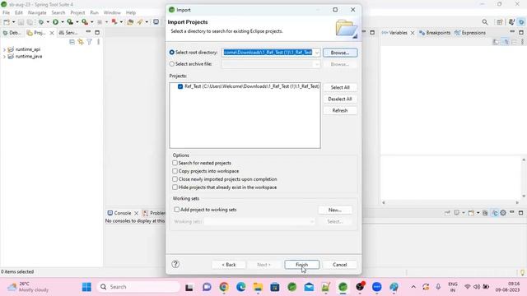Enable Search for nested projects
Image resolution: width=527 pixels, height=296 pixels.
175,163
